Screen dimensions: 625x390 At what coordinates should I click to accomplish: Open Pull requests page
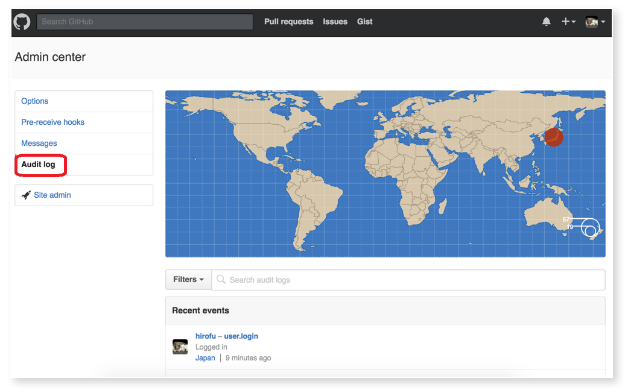point(288,22)
